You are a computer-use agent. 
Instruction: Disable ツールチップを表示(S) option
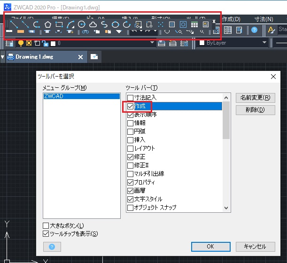pos(46,234)
